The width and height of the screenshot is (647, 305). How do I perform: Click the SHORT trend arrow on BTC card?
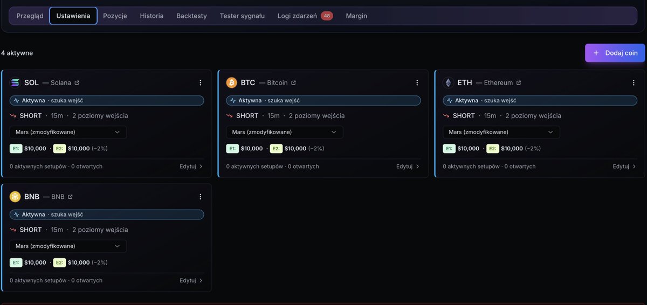point(230,116)
